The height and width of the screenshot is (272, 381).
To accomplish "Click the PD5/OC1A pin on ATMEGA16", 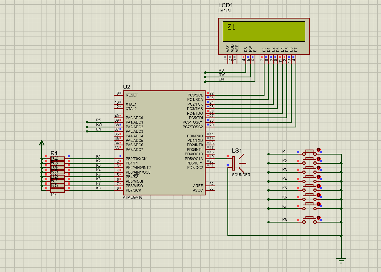I will click(x=194, y=159).
